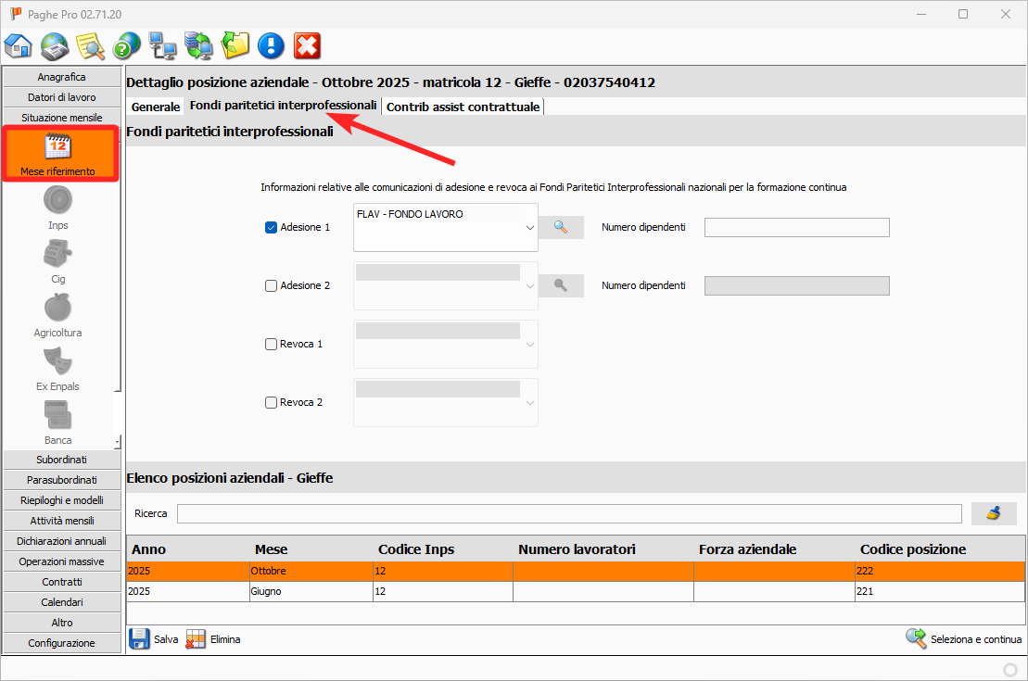
Task: Open Mese riferimento calendar icon in sidebar
Action: [59, 153]
